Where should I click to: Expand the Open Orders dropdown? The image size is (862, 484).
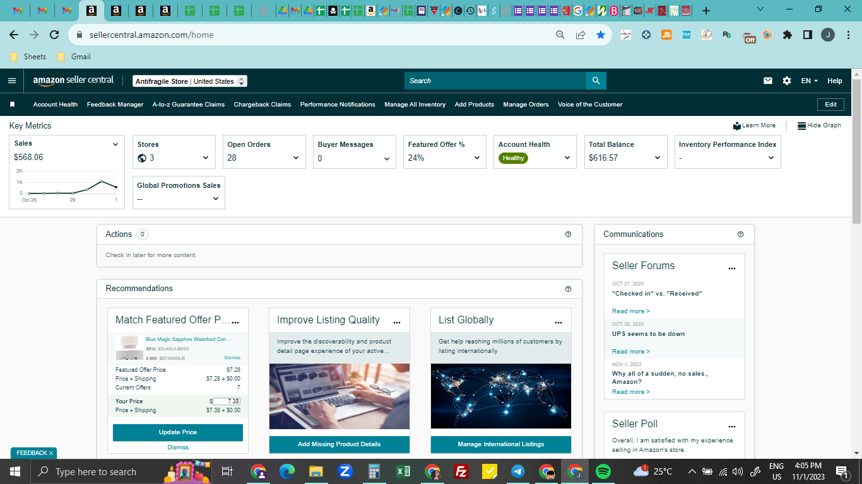296,158
